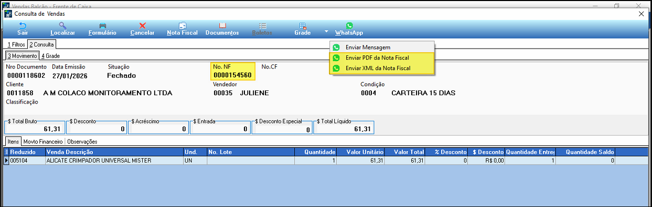Click the Venda Descrição column header
Image resolution: width=652 pixels, height=207 pixels.
pyautogui.click(x=114, y=152)
